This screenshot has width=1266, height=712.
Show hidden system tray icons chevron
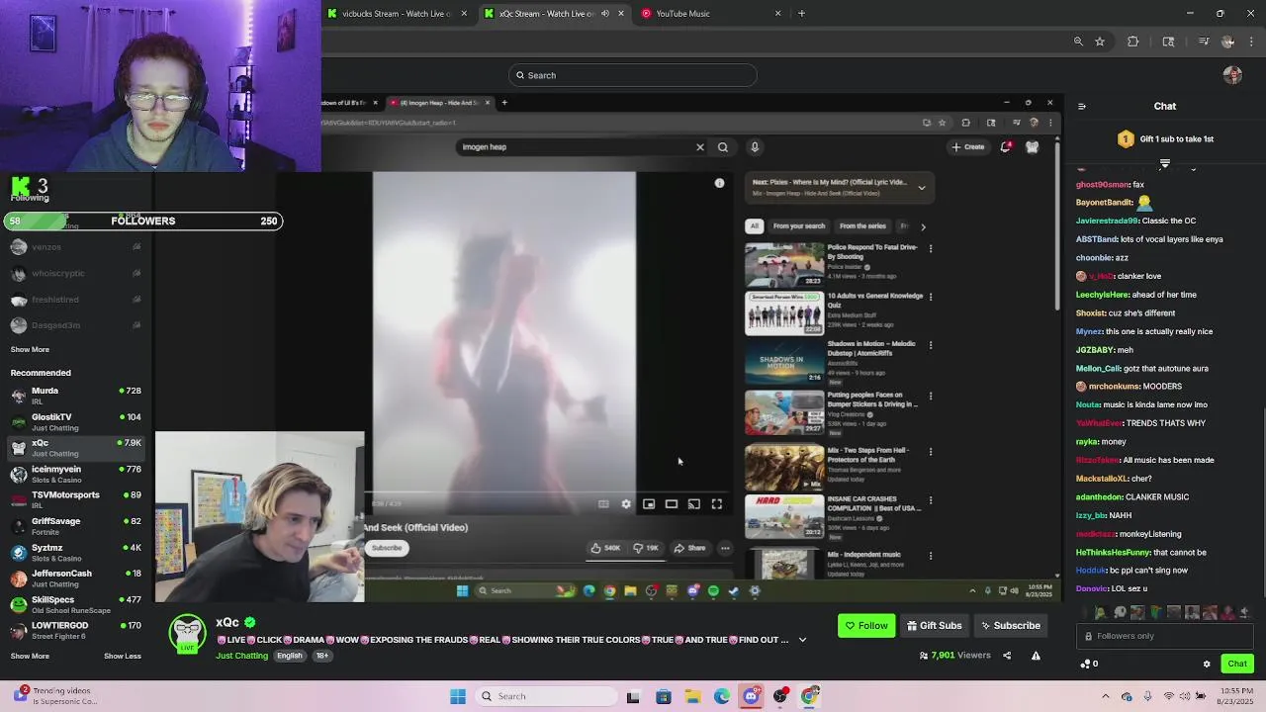point(1106,696)
